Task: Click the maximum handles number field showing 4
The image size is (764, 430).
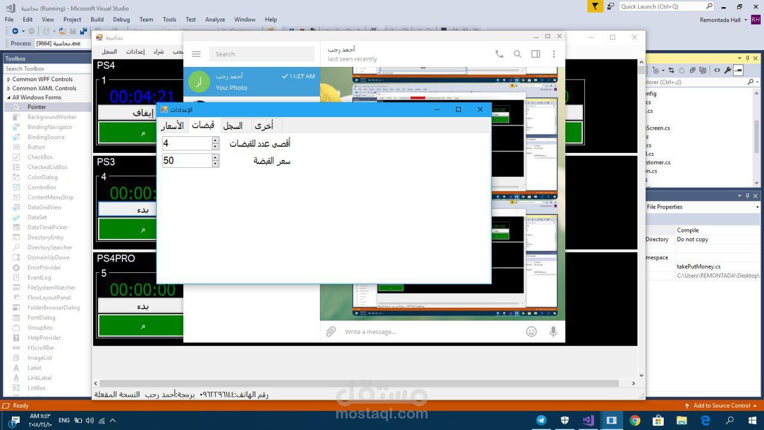Action: tap(187, 143)
